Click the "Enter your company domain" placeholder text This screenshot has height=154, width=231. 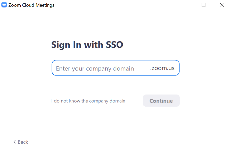tap(95, 69)
